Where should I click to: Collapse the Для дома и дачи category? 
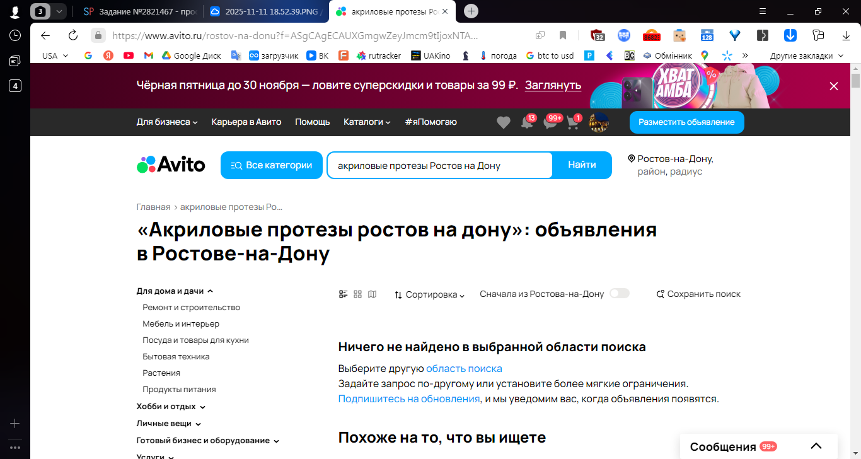[x=175, y=291]
